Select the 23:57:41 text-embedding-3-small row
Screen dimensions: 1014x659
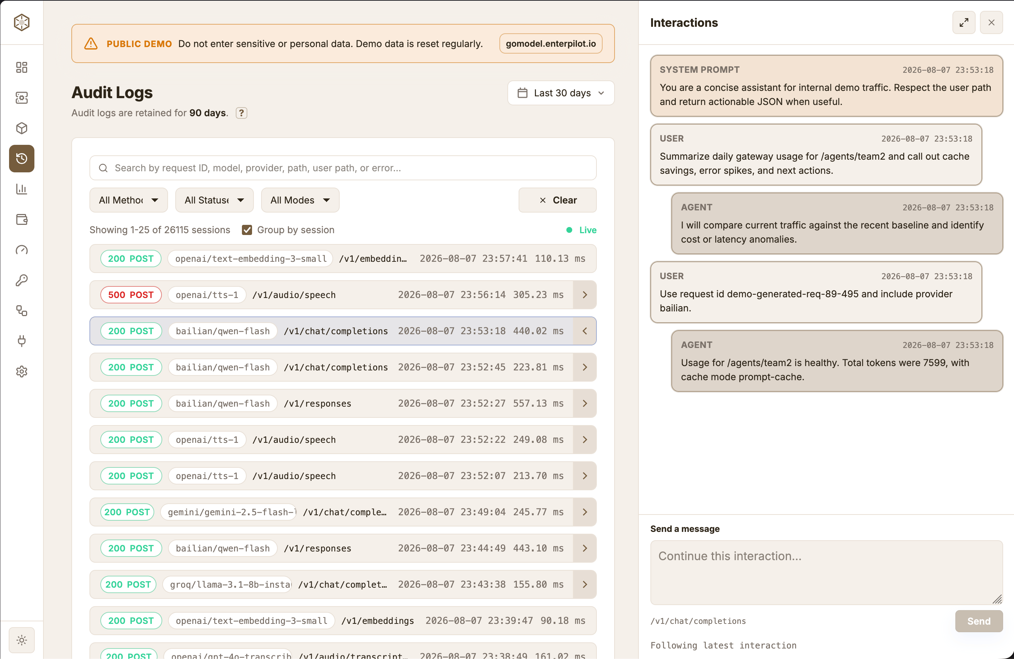tap(343, 259)
